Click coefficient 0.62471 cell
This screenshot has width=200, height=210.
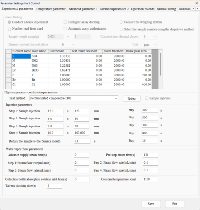click(60, 70)
